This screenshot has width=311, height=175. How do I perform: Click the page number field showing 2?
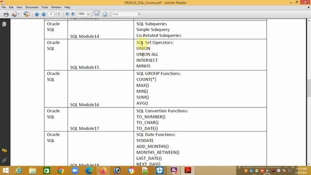click(x=51, y=14)
